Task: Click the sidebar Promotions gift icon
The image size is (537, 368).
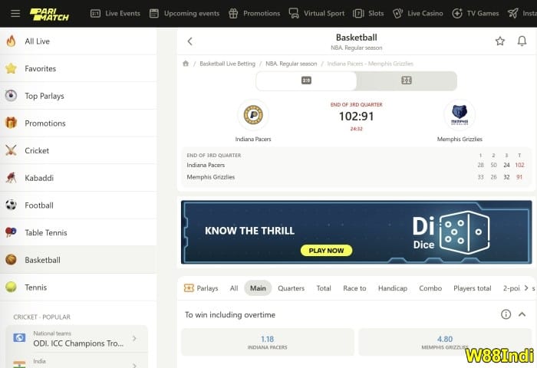Action: [11, 123]
